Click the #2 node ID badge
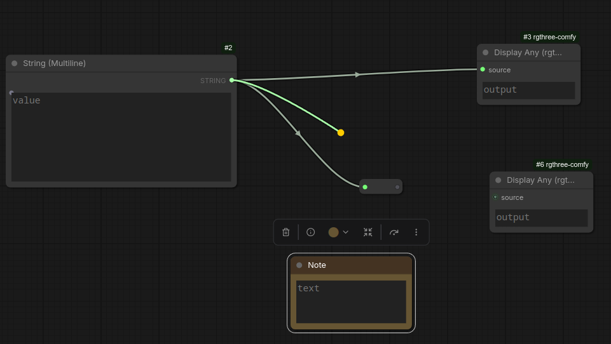Image resolution: width=611 pixels, height=344 pixels. [x=228, y=48]
